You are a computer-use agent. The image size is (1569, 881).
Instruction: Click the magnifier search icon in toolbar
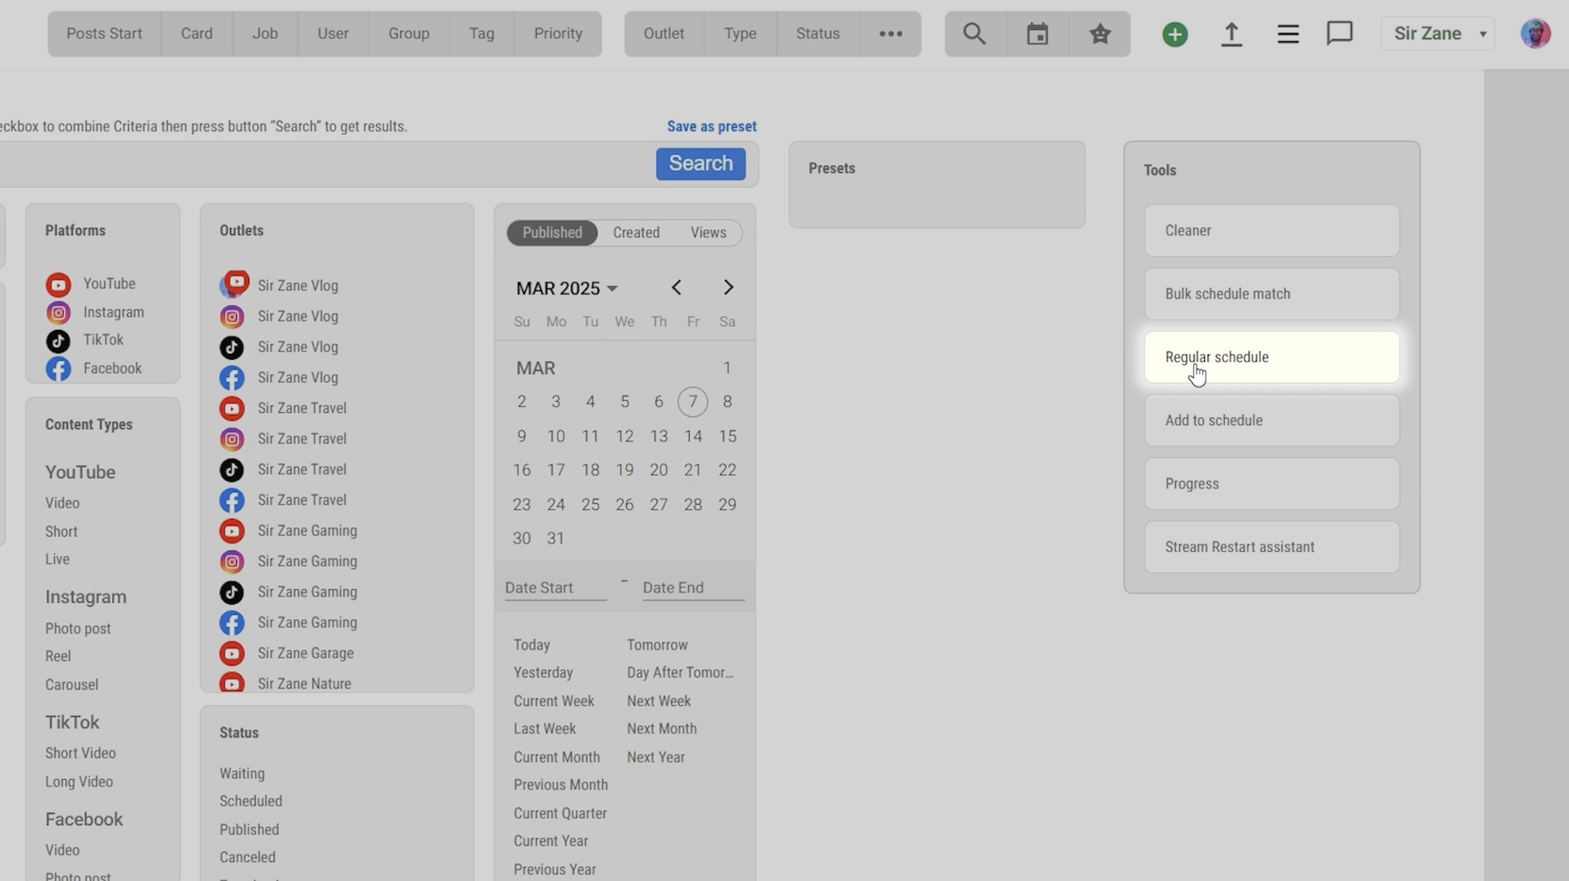pyautogui.click(x=974, y=34)
